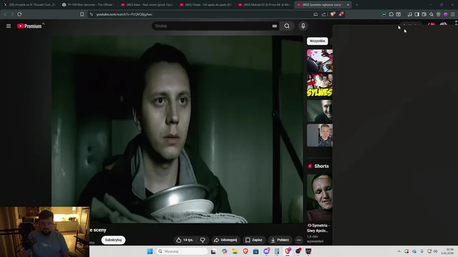Open a new browser tab

pos(357,5)
